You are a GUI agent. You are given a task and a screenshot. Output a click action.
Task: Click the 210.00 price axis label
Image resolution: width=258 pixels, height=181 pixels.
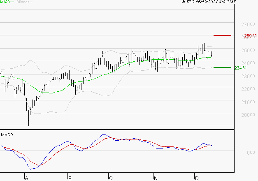click(248, 102)
